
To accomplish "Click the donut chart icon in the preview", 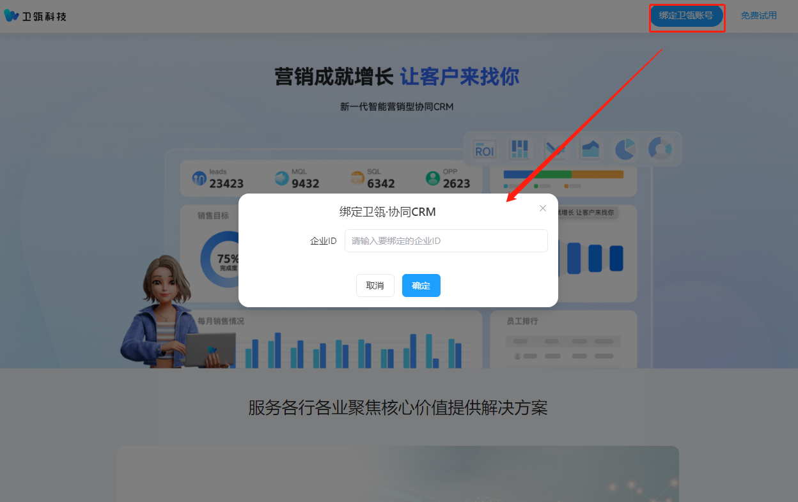I will click(660, 149).
